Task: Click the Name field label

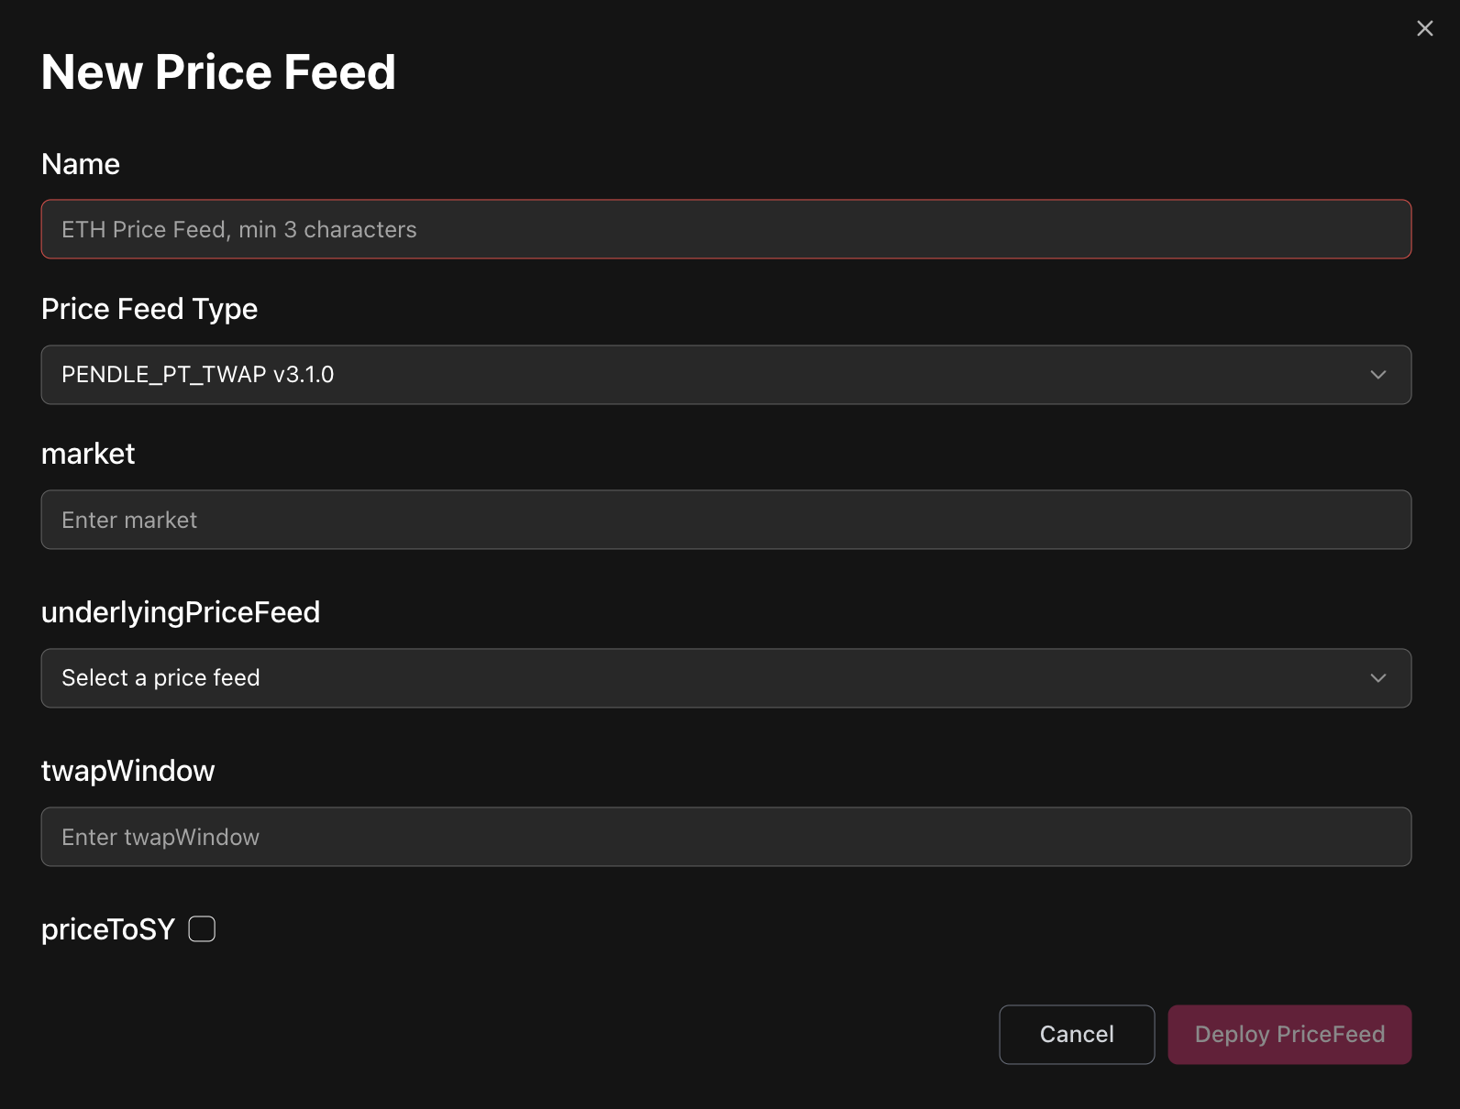Action: (81, 164)
